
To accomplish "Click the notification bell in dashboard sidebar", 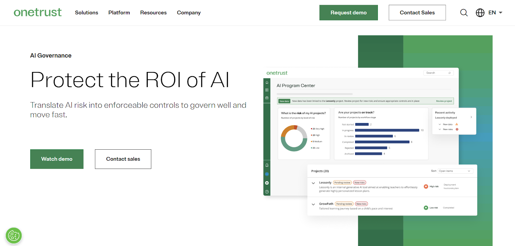I will point(267,165).
